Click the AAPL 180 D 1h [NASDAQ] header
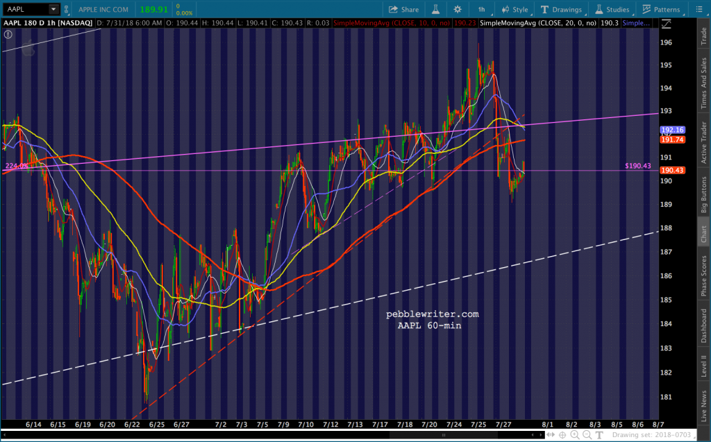The height and width of the screenshot is (442, 711). (48, 23)
